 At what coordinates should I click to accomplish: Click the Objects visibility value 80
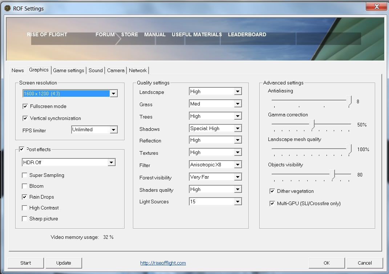click(x=360, y=175)
